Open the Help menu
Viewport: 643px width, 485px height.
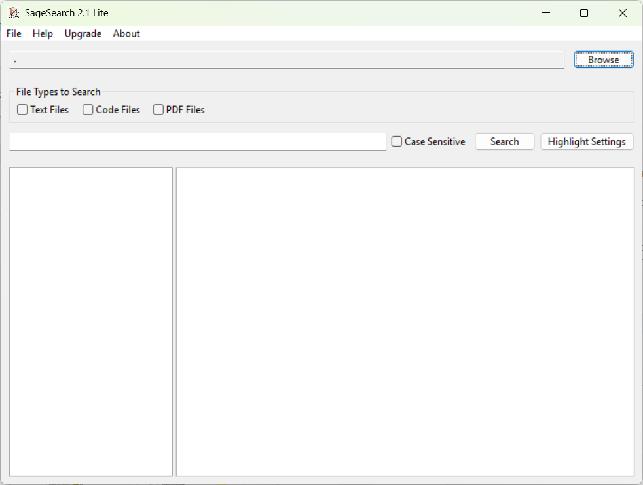coord(43,33)
